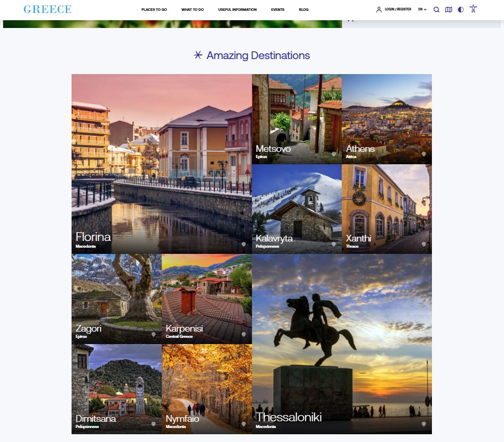The height and width of the screenshot is (442, 504).
Task: Go to the Events menu item
Action: click(x=277, y=10)
